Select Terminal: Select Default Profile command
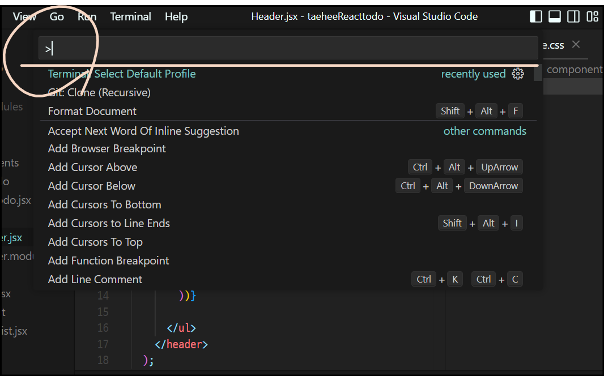 coord(288,74)
